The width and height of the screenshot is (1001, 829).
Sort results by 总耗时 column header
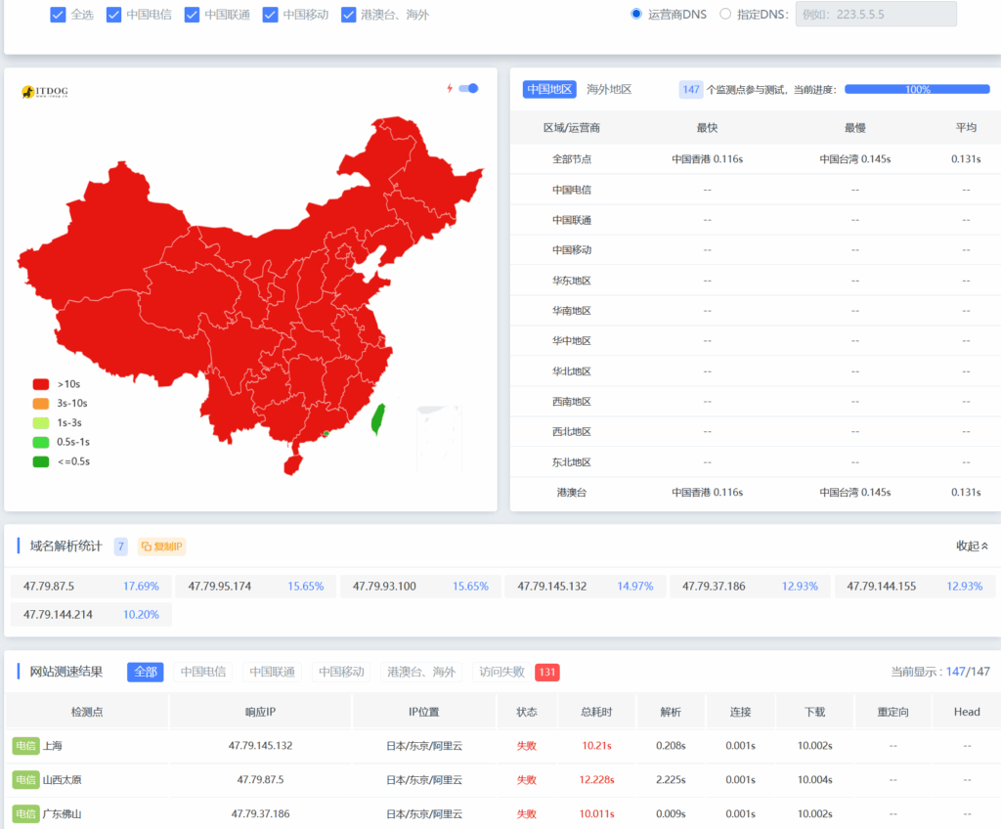point(596,712)
